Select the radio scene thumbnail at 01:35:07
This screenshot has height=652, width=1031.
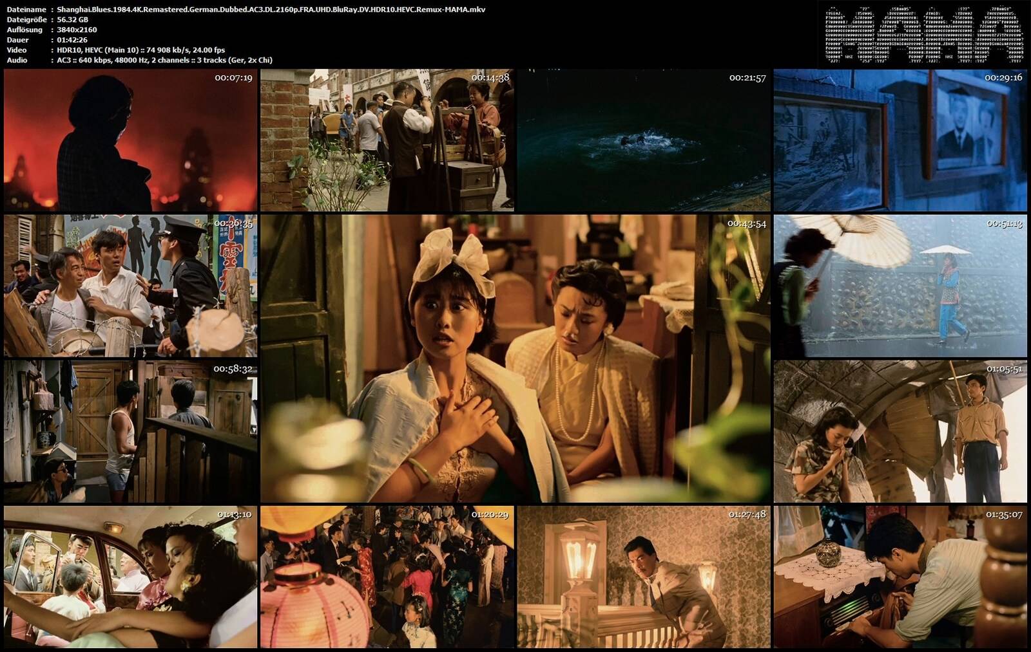click(900, 577)
